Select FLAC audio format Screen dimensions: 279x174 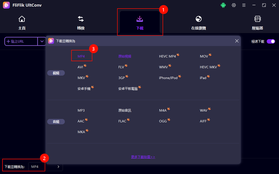click(122, 121)
